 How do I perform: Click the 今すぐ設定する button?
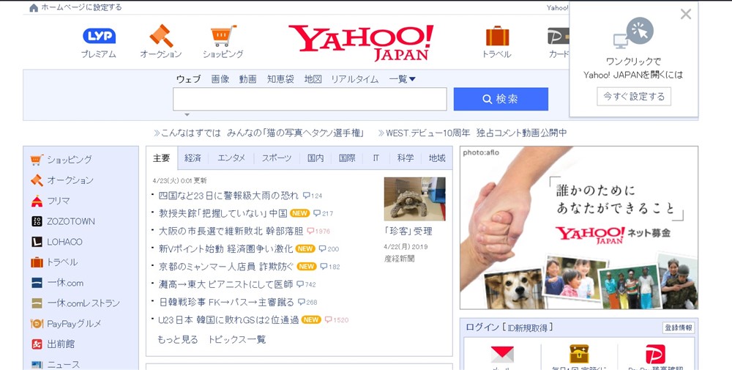pyautogui.click(x=634, y=96)
